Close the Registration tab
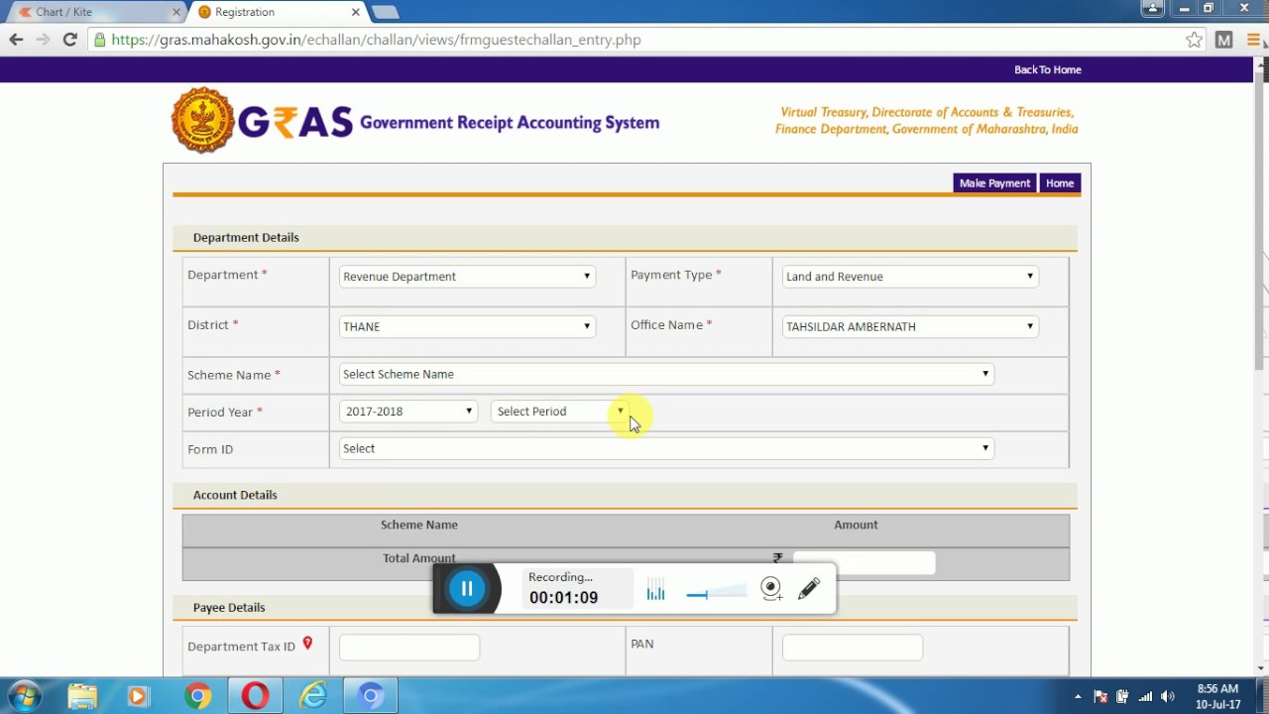Screen dimensions: 1269x714 coord(356,12)
